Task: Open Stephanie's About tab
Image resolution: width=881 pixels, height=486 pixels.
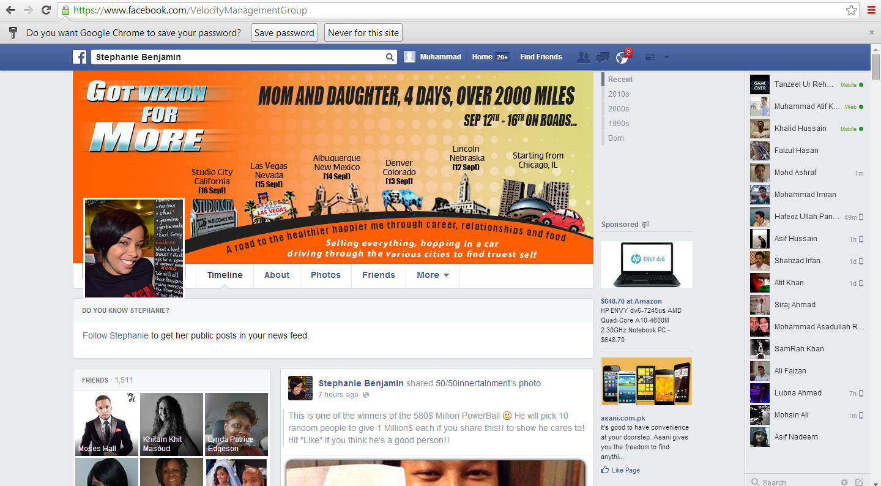Action: pyautogui.click(x=277, y=275)
